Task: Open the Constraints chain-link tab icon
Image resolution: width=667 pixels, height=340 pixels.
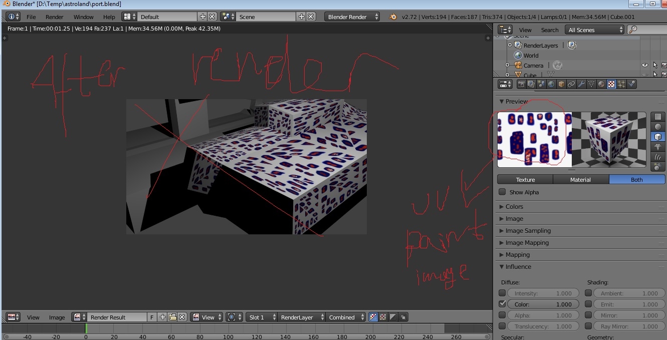Action: click(571, 84)
